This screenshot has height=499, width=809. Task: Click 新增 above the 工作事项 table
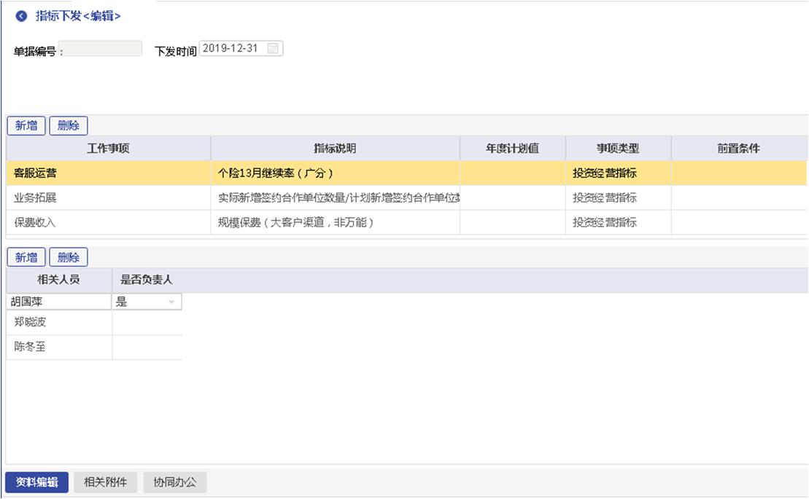(26, 125)
